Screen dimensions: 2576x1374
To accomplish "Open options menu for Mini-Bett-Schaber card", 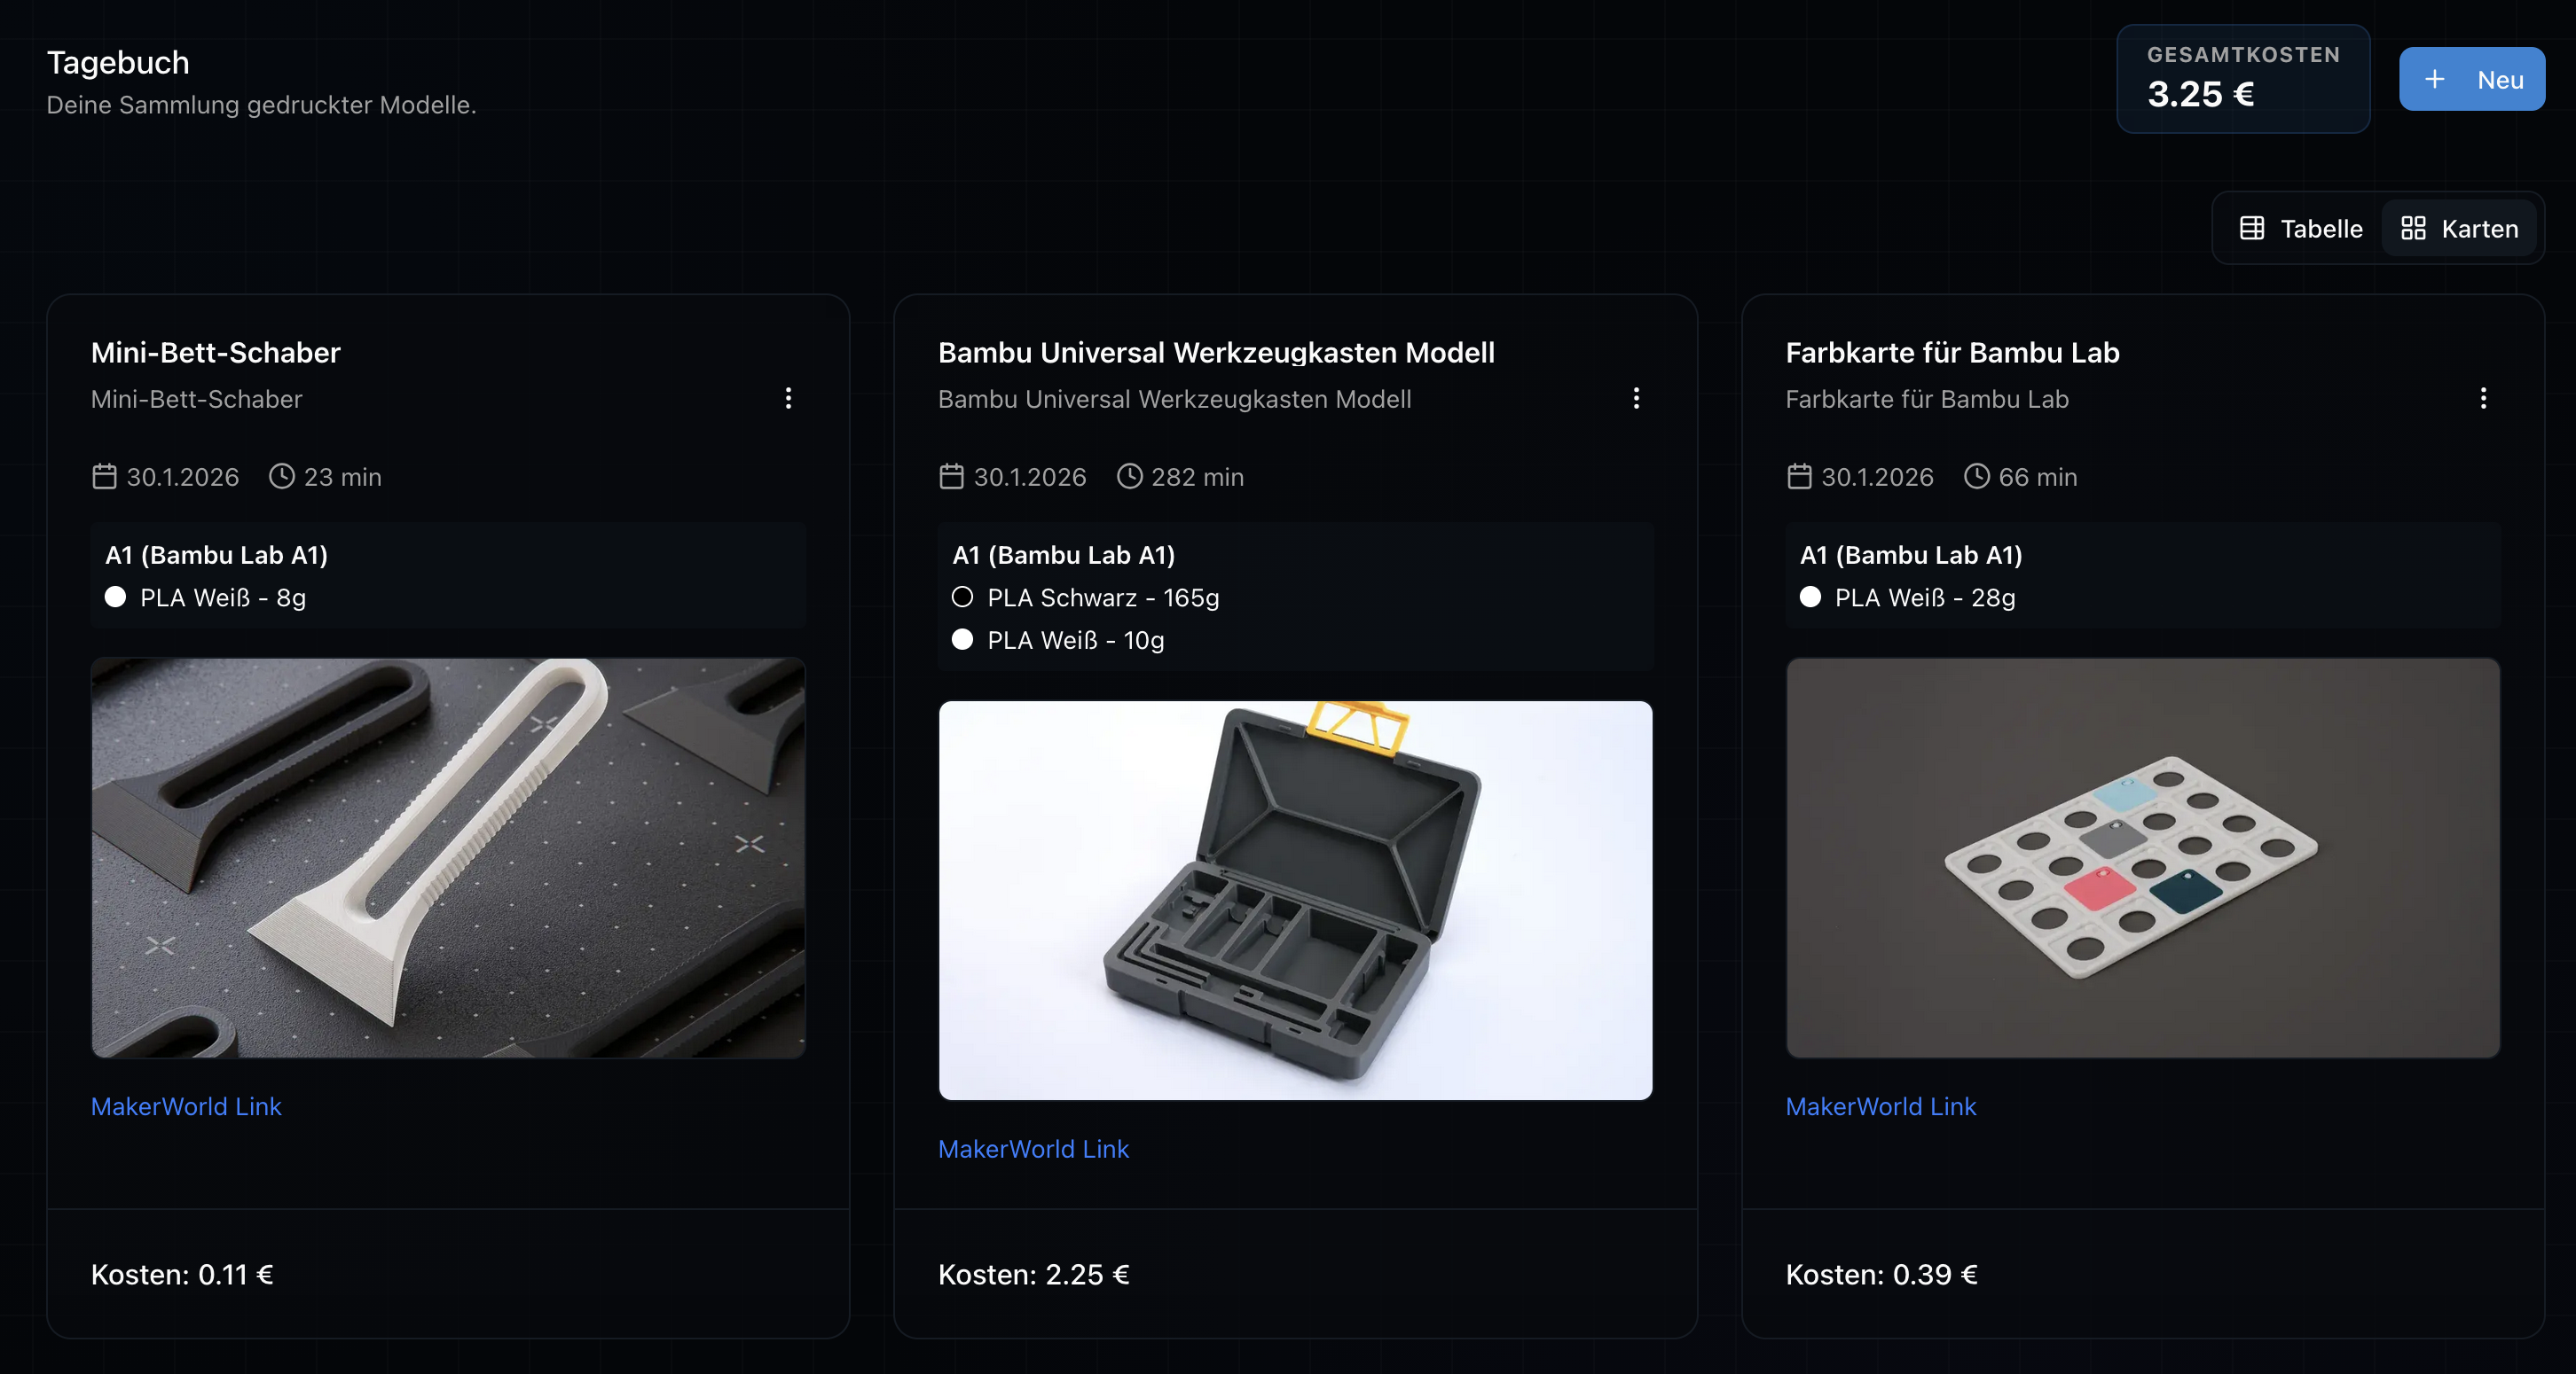I will coord(788,399).
